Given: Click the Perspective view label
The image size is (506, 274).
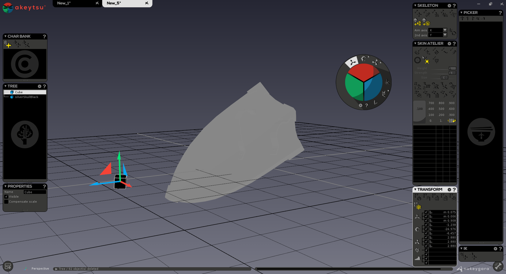Looking at the screenshot, I should pos(40,268).
